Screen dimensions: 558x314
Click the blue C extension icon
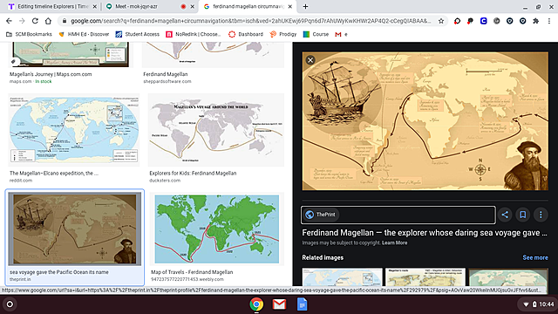pyautogui.click(x=483, y=21)
